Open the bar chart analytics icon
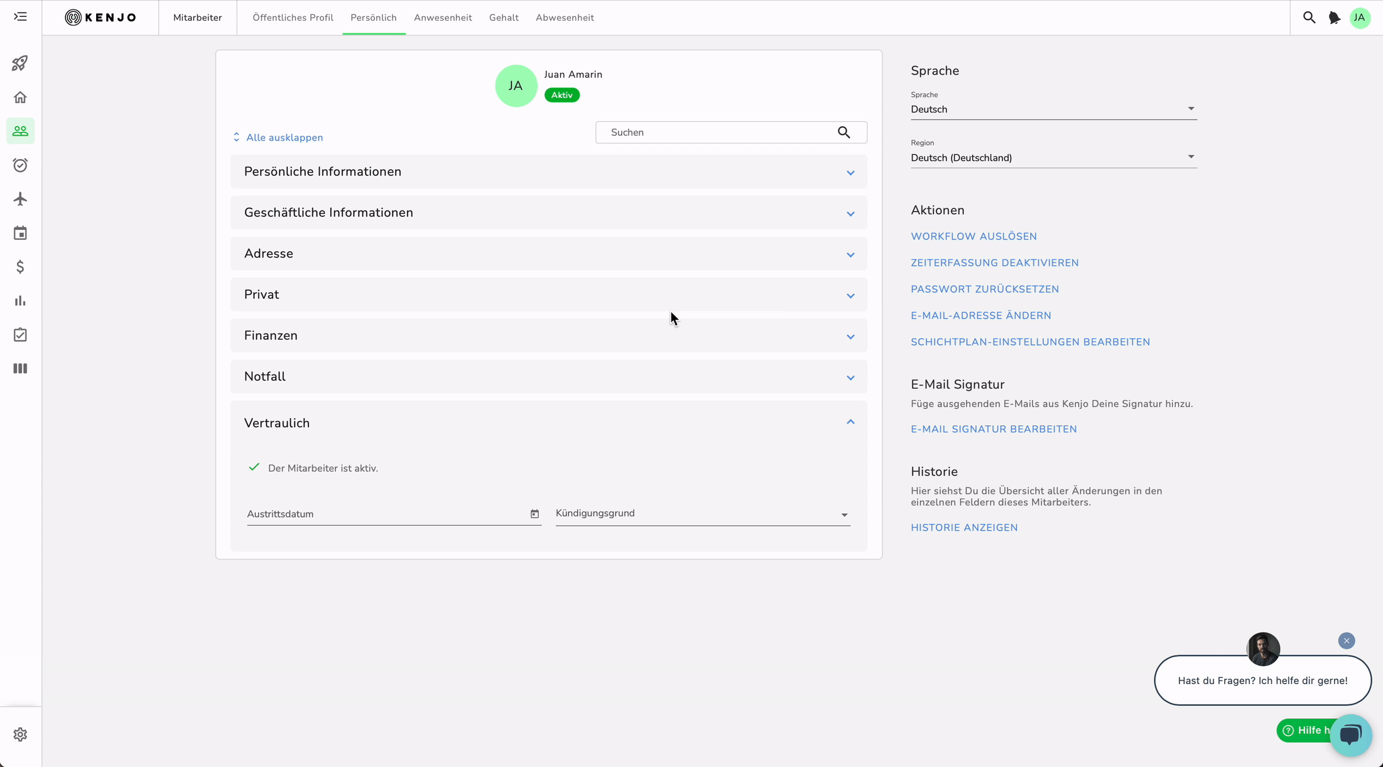The image size is (1383, 767). 20,301
